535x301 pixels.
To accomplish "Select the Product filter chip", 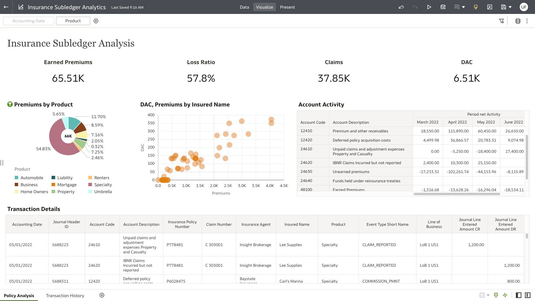I will coord(73,21).
